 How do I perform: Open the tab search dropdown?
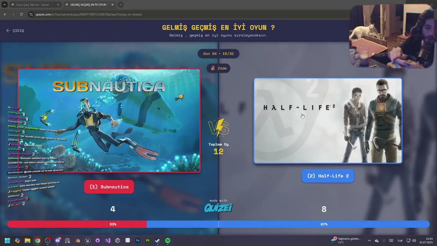4,5
